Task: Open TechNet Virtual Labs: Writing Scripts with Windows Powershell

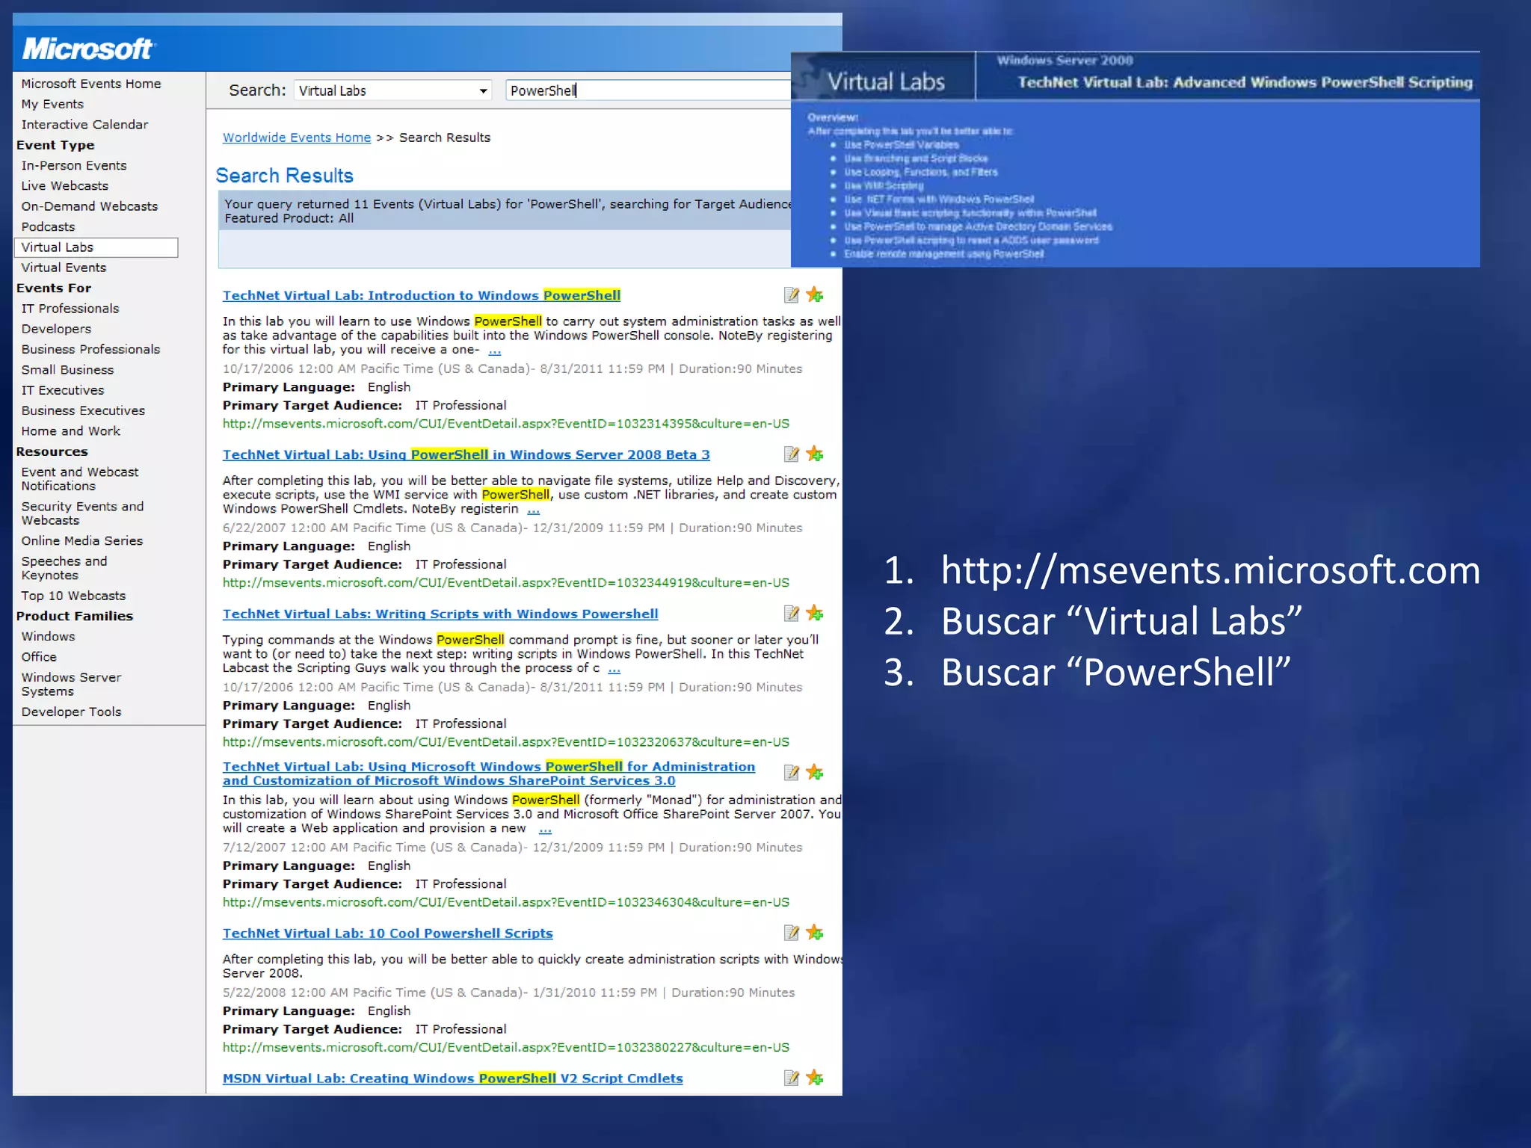Action: (x=440, y=614)
